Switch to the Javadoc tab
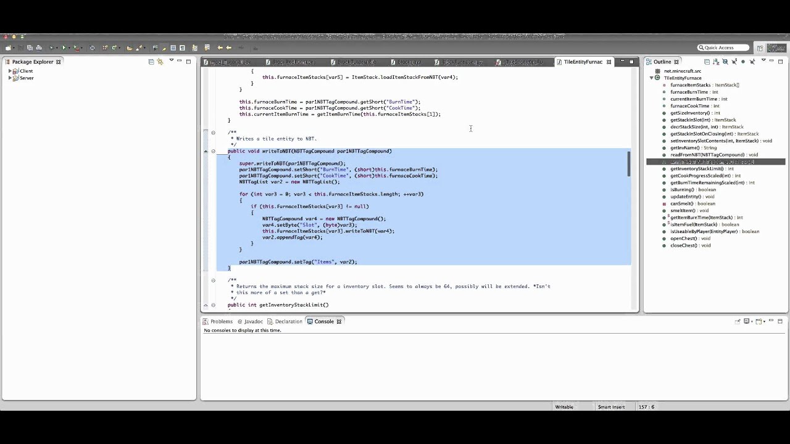Screen dimensions: 790x444 pyautogui.click(x=251, y=321)
